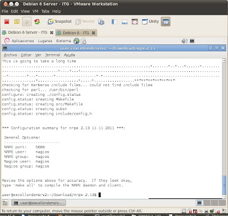Screen dimensions: 228x216
Task: Click the 'checking for perl... /usr/bin/perl' line
Action: [40, 90]
